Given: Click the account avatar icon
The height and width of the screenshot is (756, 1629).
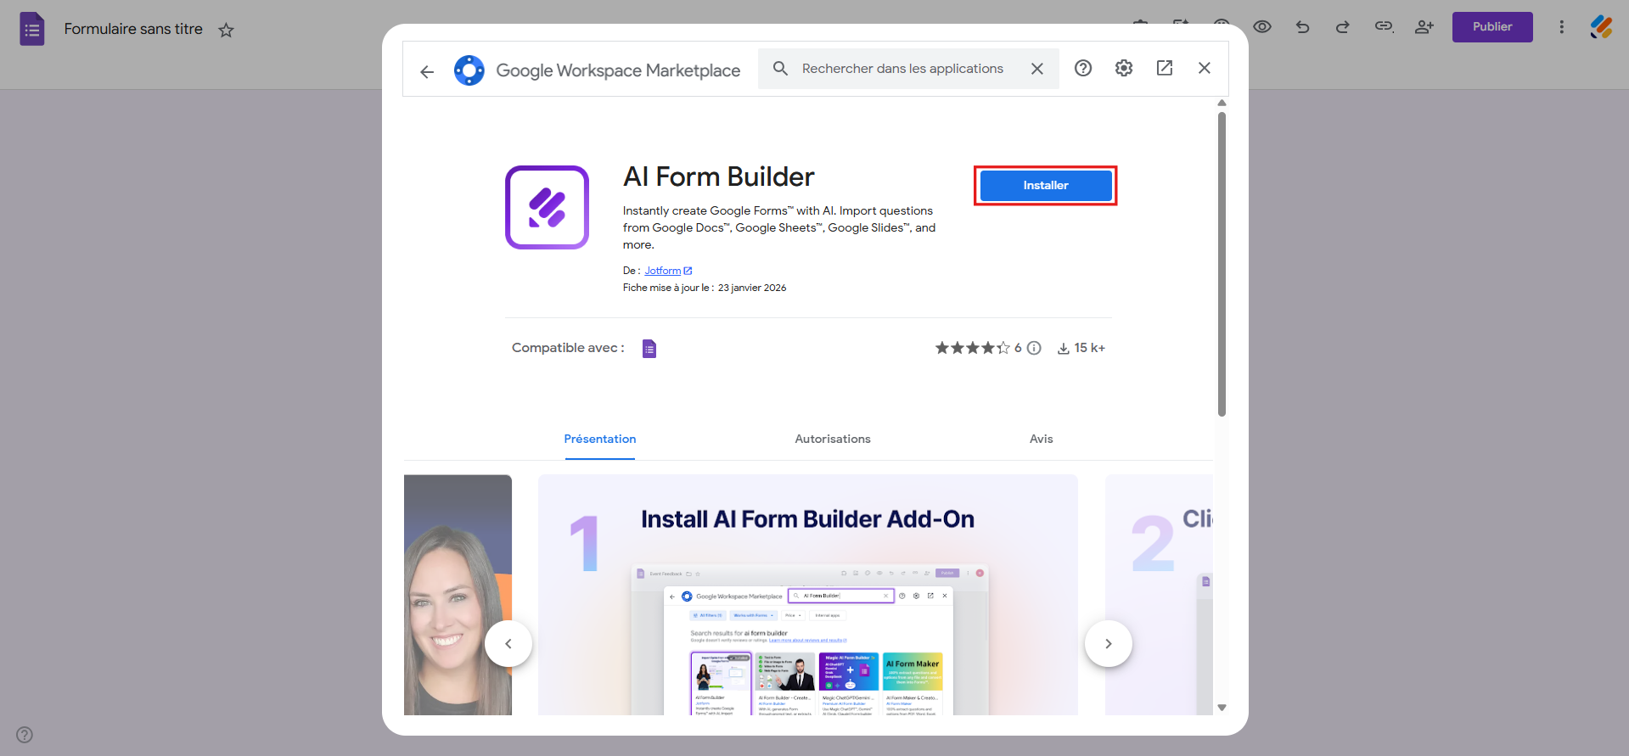Looking at the screenshot, I should (1602, 27).
